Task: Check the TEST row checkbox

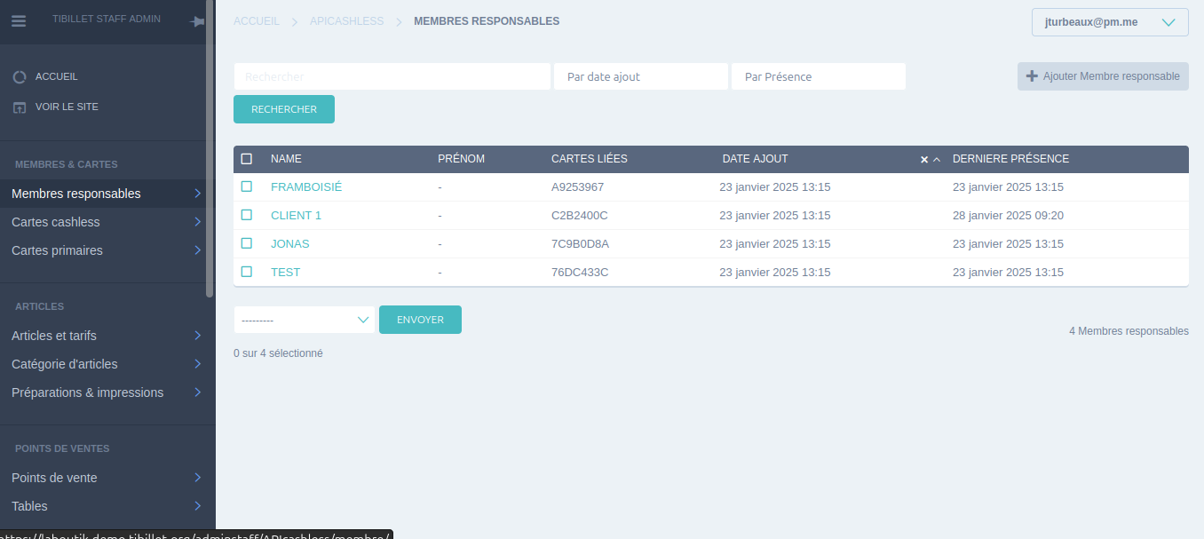Action: [247, 272]
